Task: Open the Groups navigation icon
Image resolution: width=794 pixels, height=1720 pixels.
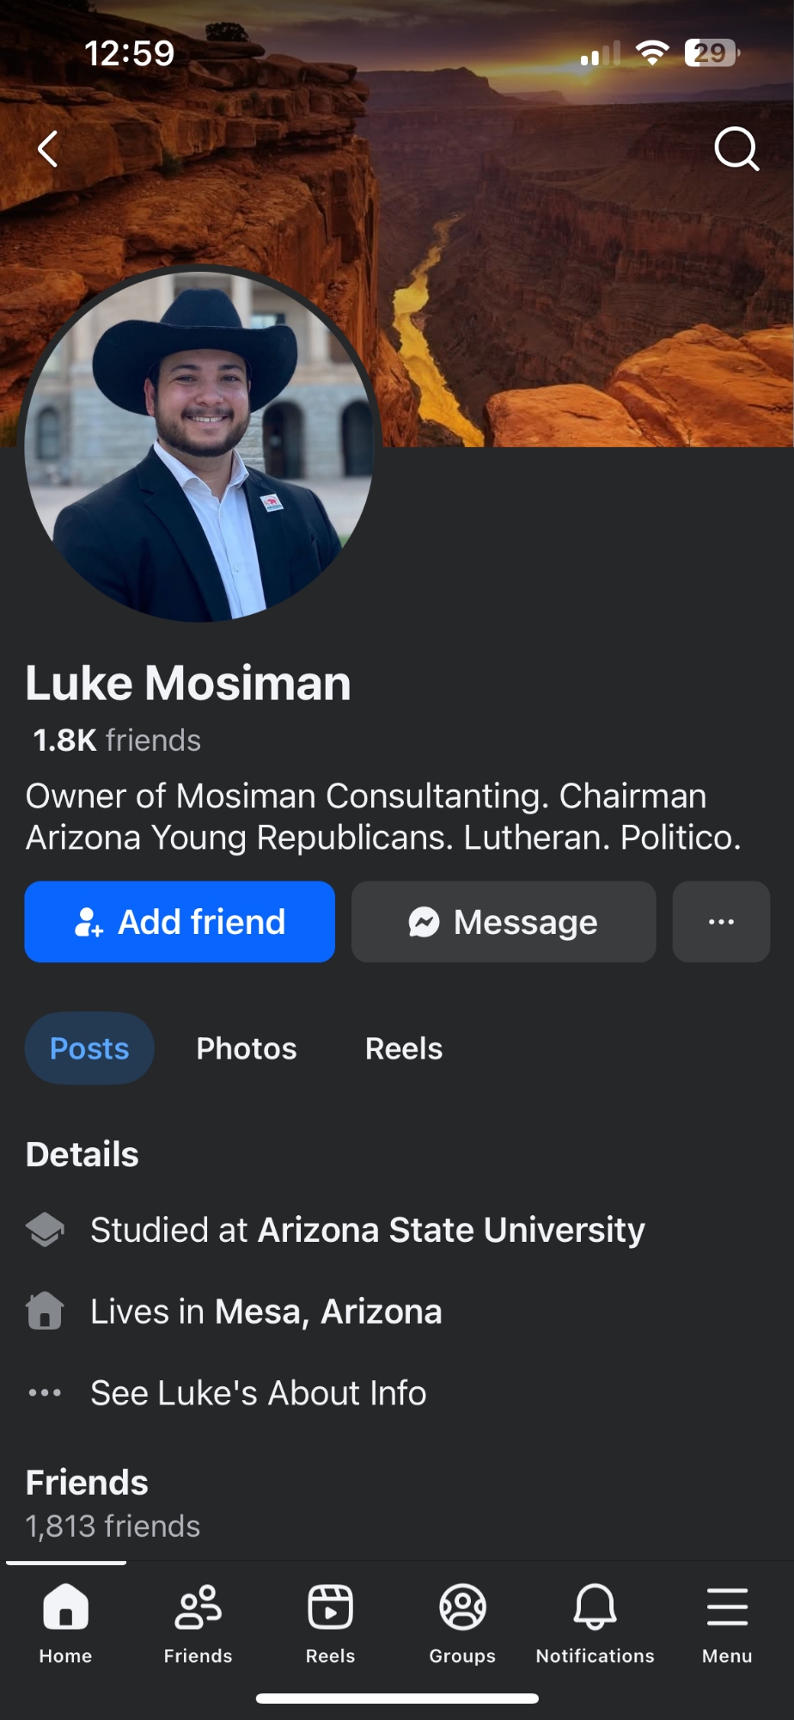Action: tap(462, 1621)
